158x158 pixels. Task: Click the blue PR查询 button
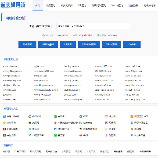coord(68,44)
